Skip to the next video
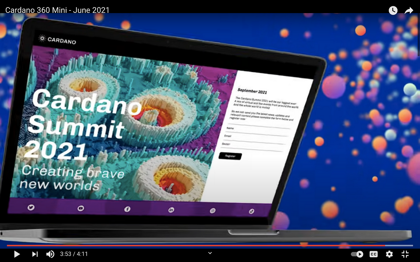420x262 pixels. coord(35,254)
